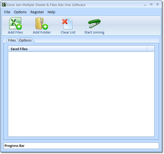This screenshot has width=164, height=154.
Task: Open the Options menu in menu bar
Action: click(20, 12)
